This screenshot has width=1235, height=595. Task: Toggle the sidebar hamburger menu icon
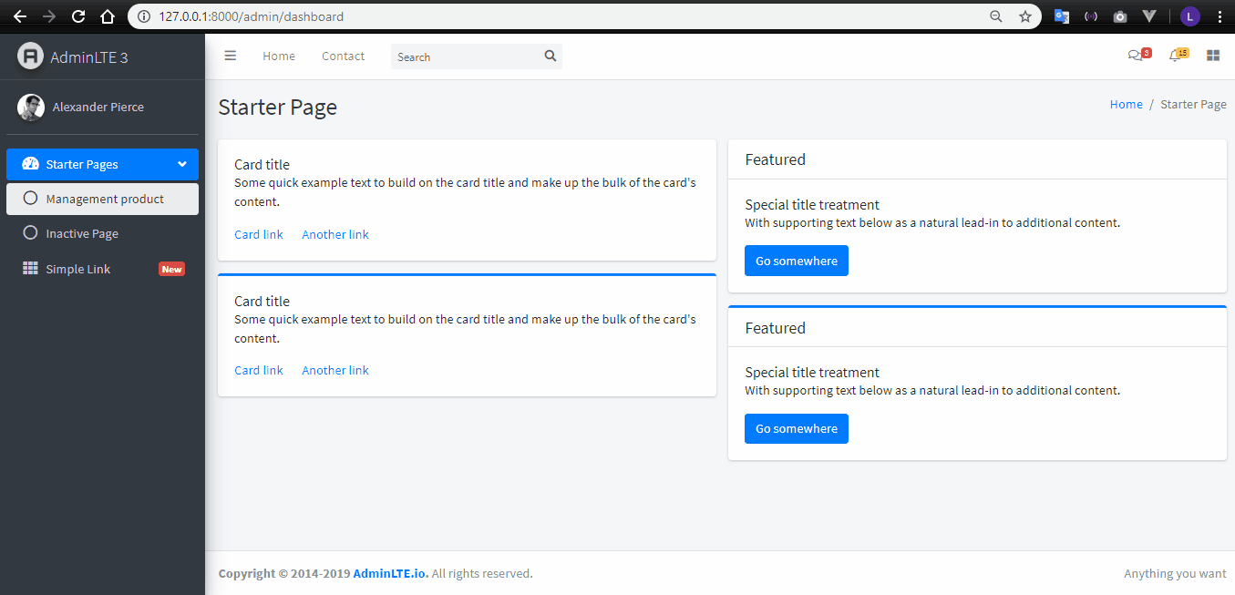click(x=231, y=56)
